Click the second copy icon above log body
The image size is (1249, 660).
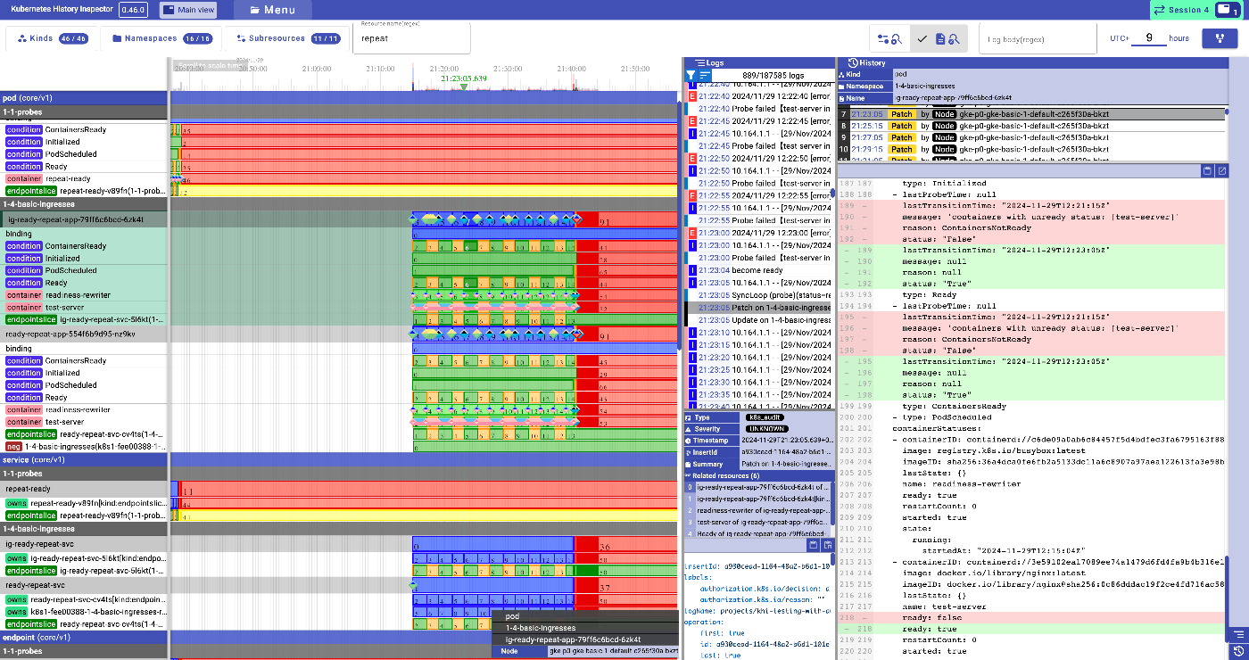[x=827, y=544]
